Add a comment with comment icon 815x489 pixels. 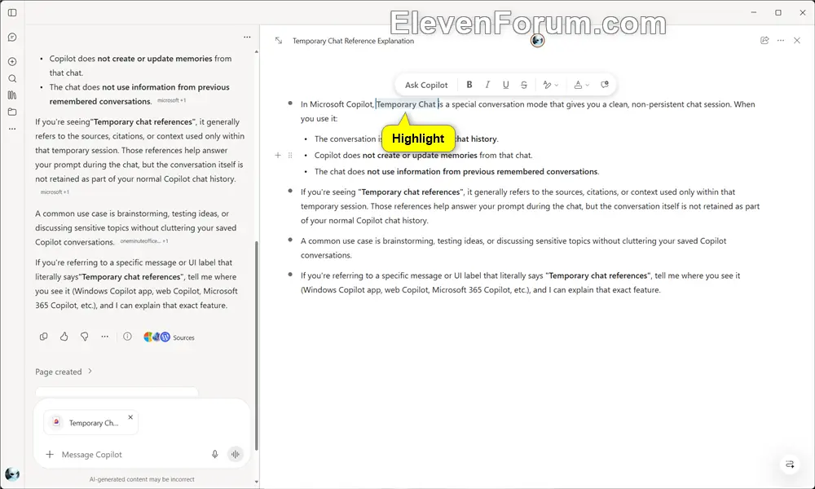point(605,85)
